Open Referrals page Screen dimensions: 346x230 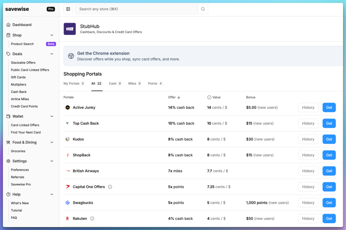[x=18, y=177]
